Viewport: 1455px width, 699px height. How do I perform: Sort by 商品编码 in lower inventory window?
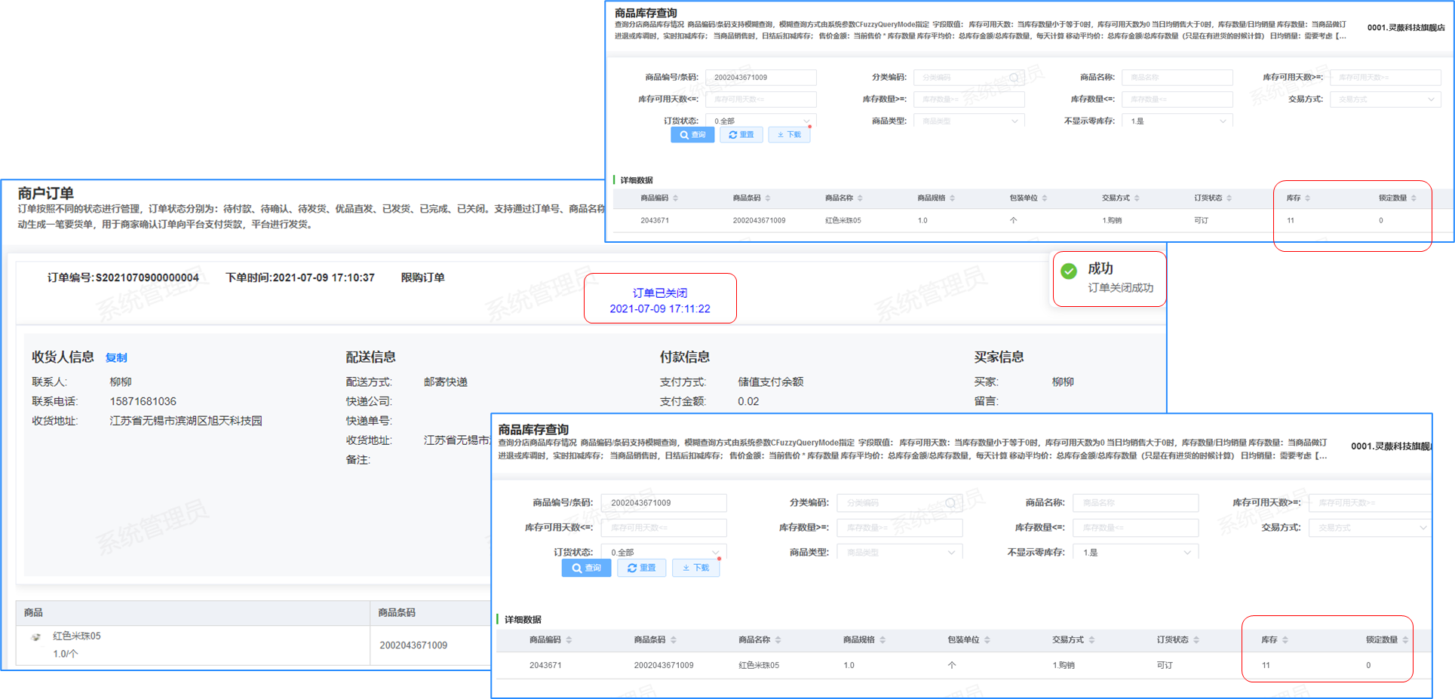(x=569, y=640)
